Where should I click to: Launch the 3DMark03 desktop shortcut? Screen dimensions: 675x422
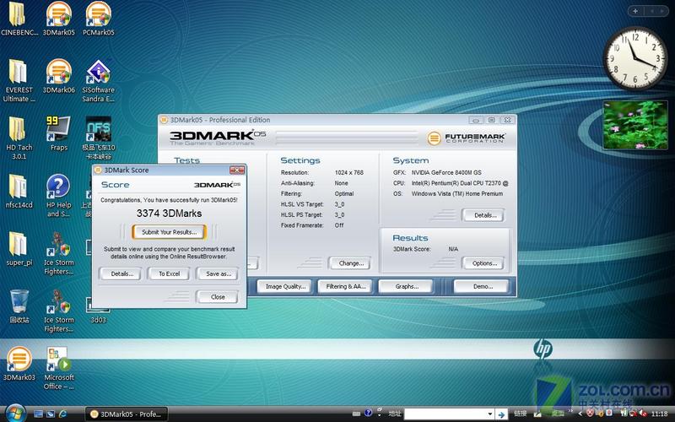(x=19, y=364)
